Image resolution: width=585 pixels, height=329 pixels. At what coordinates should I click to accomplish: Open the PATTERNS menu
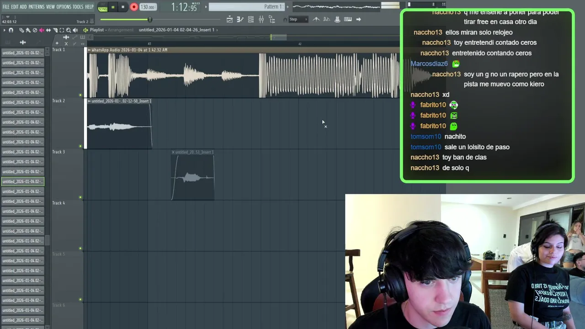[x=36, y=7]
